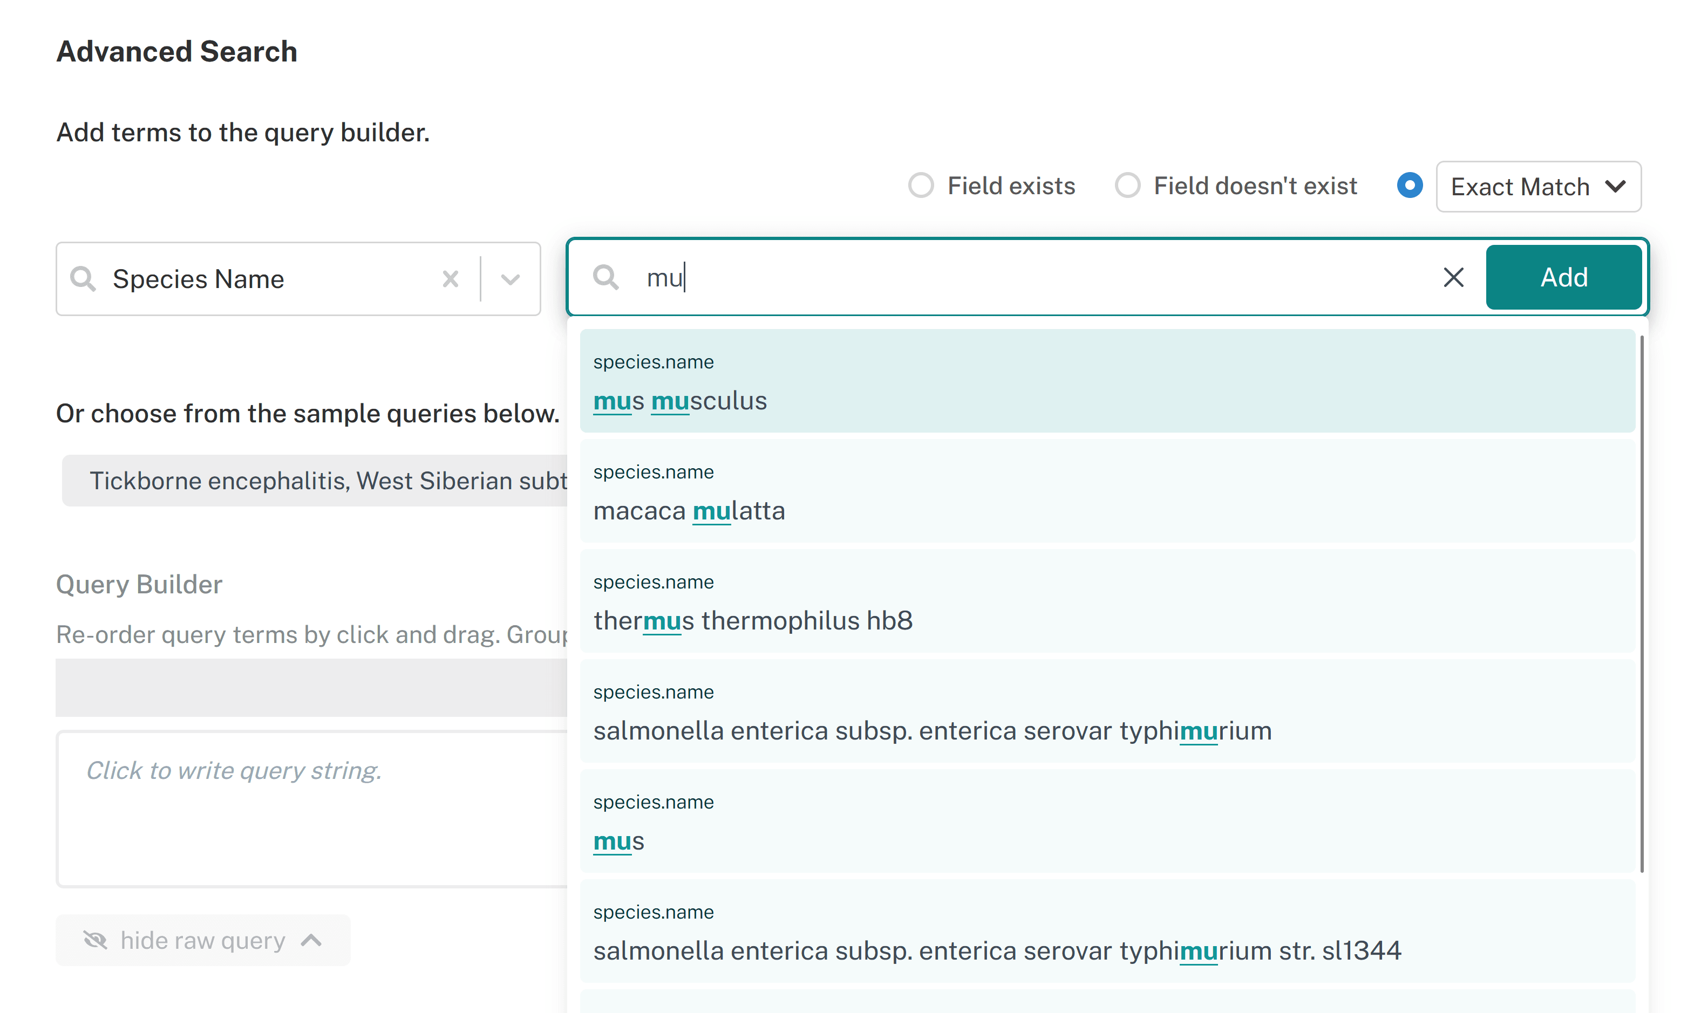Choose the 'macaca mulatta' suggestion
Viewport: 1701px width, 1013px height.
1107,491
